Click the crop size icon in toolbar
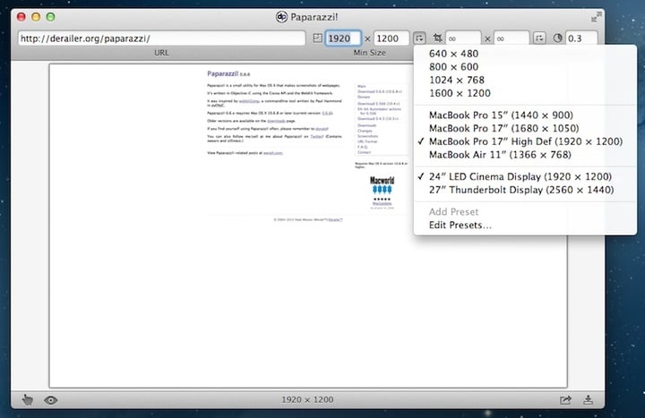 click(x=437, y=38)
